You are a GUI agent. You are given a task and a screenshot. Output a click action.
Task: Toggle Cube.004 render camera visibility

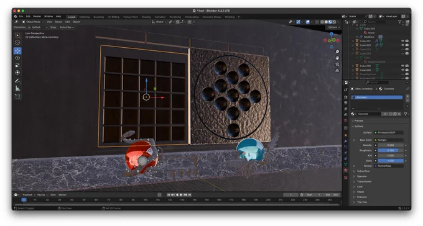[x=407, y=53]
